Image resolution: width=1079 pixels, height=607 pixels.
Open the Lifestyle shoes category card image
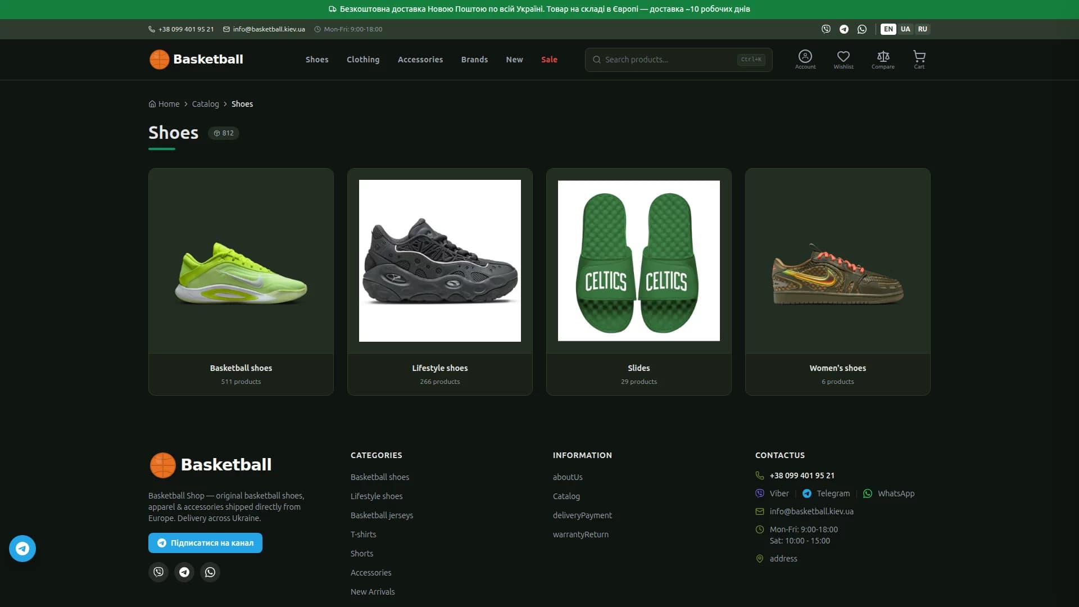pyautogui.click(x=440, y=261)
